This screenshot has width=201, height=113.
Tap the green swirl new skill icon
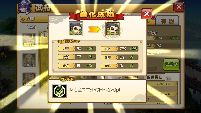pyautogui.click(x=59, y=91)
